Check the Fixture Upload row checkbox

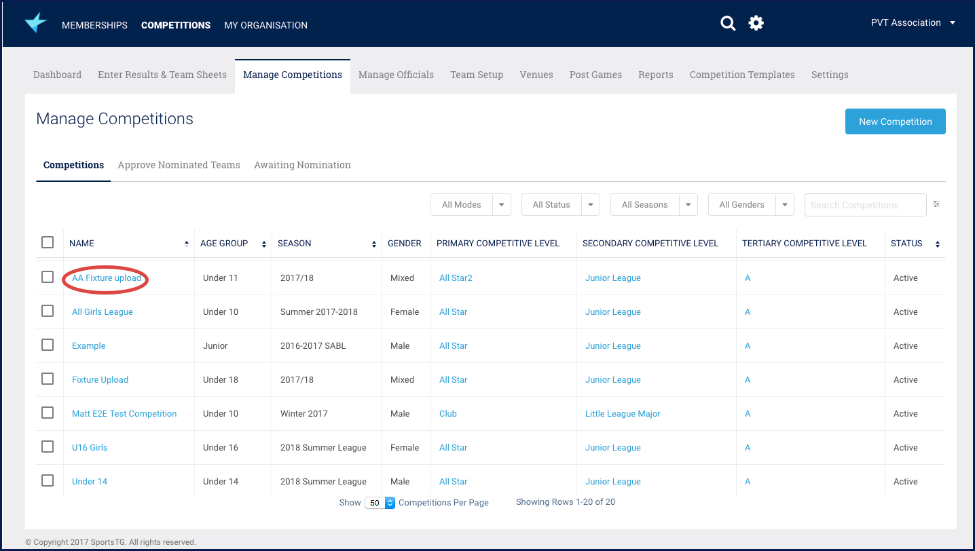48,379
